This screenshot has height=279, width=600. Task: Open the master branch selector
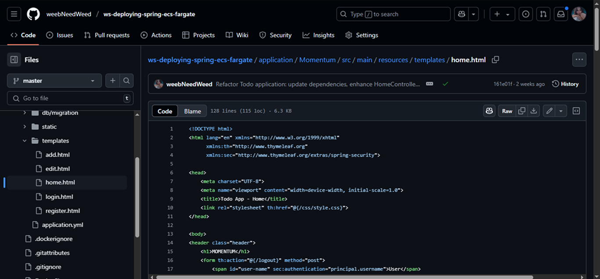click(54, 81)
